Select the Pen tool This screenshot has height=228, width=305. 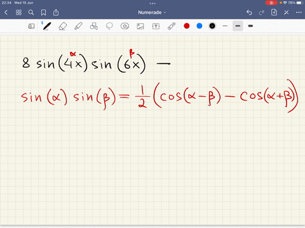tap(46, 26)
